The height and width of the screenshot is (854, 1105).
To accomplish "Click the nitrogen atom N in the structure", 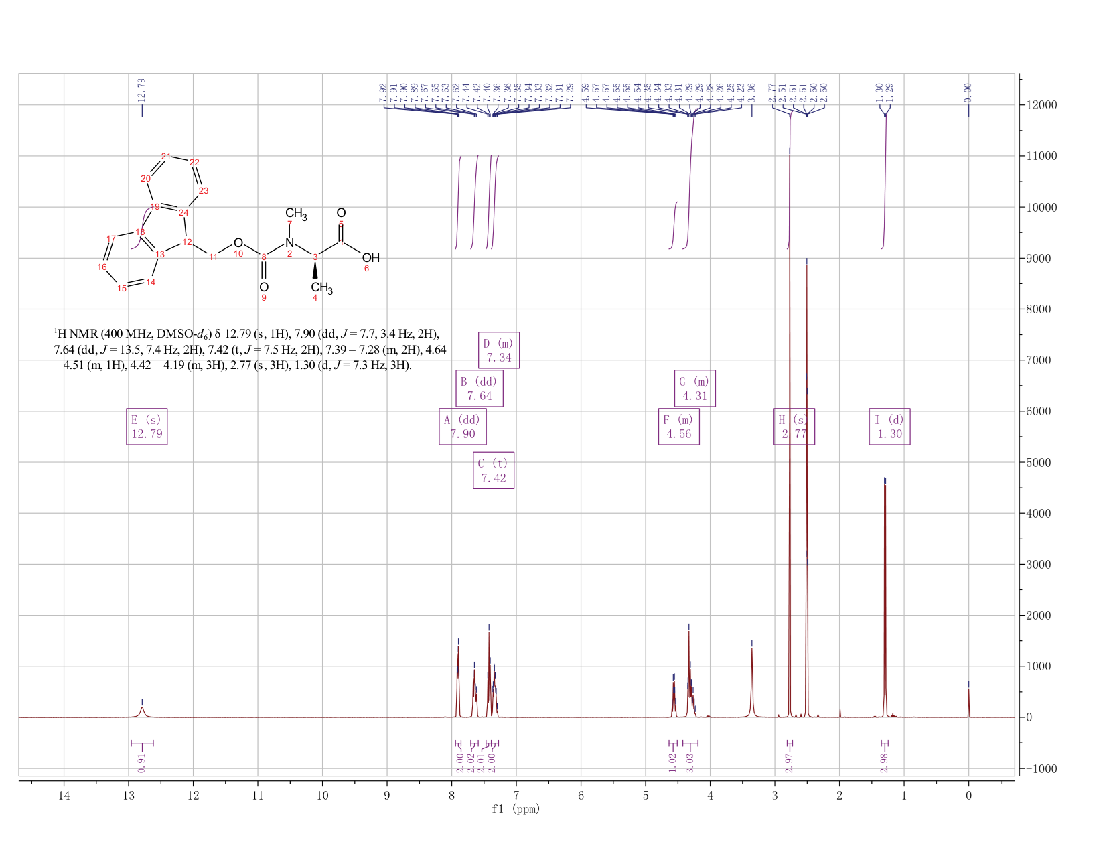I will (289, 242).
